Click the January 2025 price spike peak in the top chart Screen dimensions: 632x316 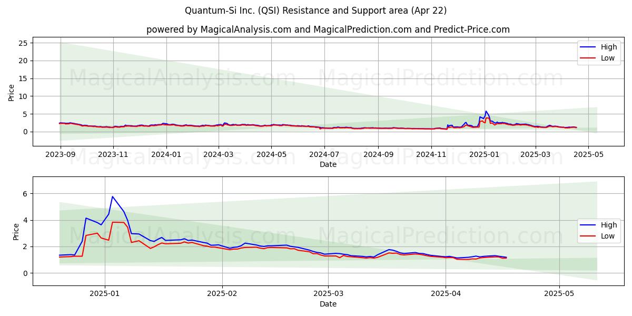click(486, 111)
